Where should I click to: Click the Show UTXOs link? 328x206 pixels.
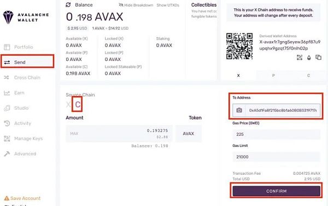coord(168,5)
